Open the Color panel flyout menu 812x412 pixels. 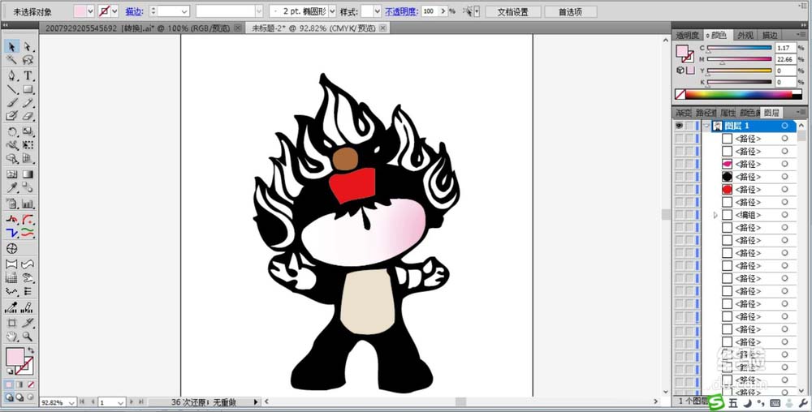(x=801, y=35)
